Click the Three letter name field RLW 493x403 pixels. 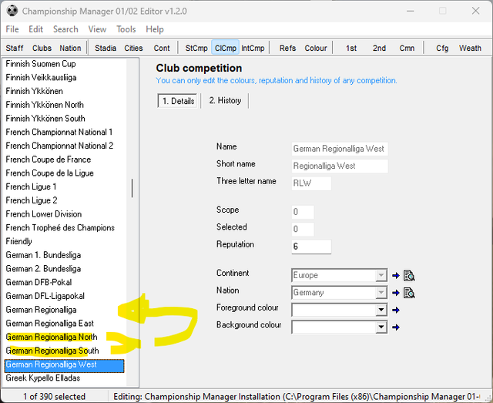(x=311, y=183)
